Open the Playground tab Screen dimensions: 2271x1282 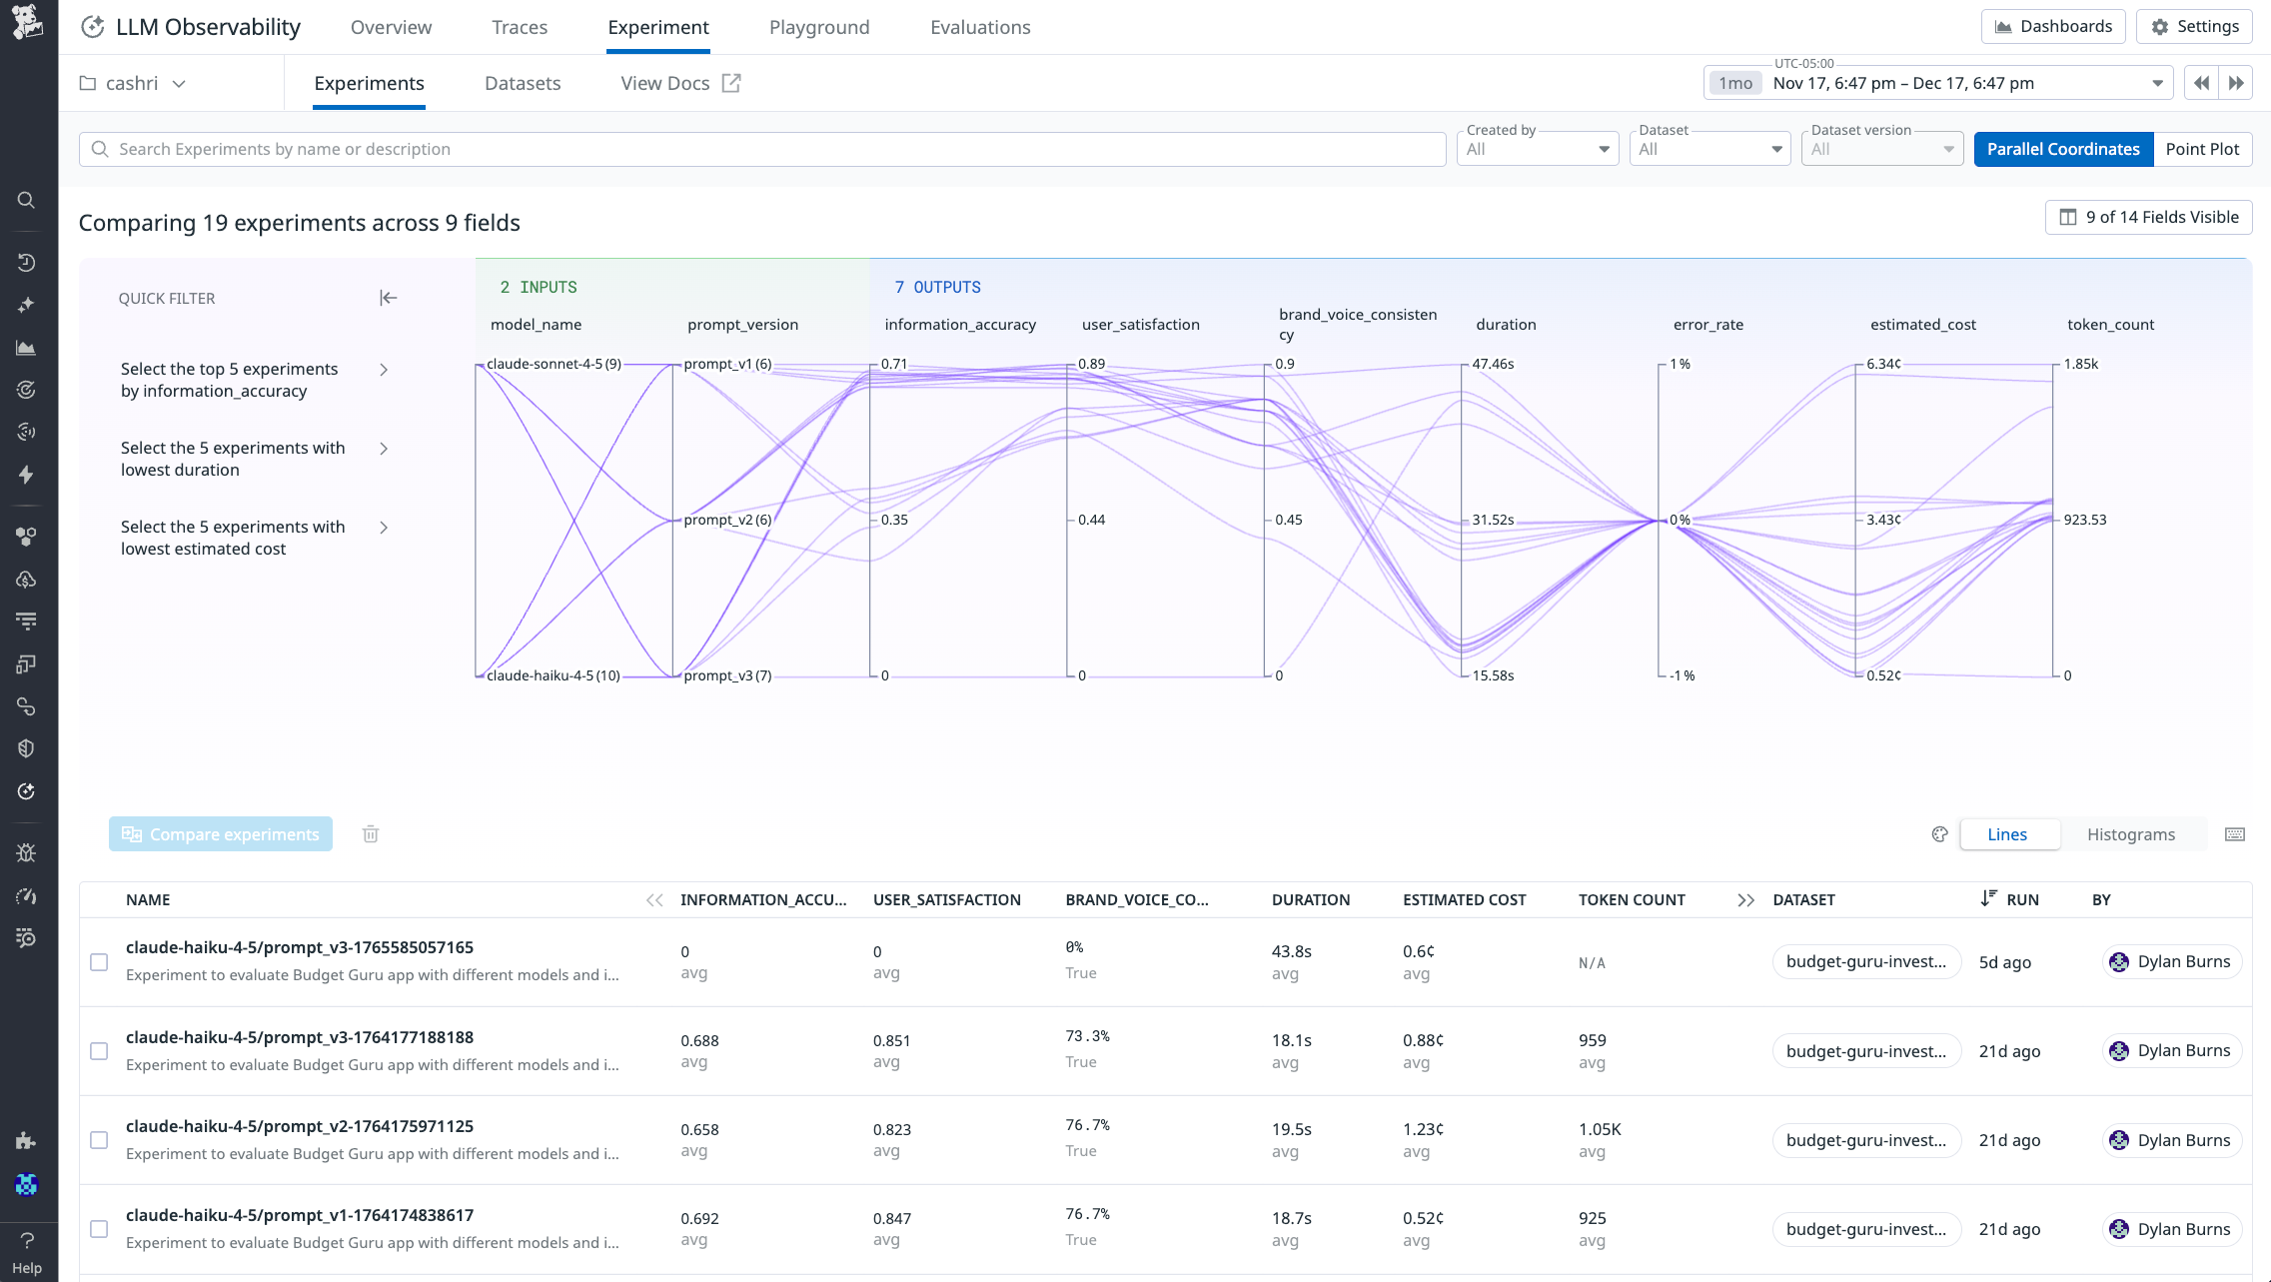click(818, 27)
